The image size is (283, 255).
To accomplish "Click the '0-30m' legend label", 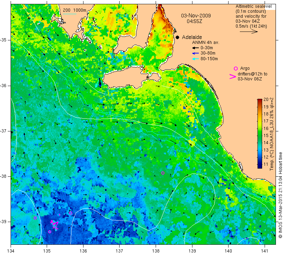I will tap(207, 48).
